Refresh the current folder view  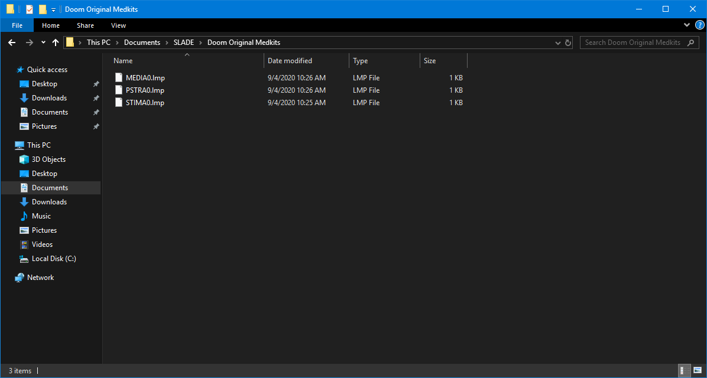[x=568, y=43]
